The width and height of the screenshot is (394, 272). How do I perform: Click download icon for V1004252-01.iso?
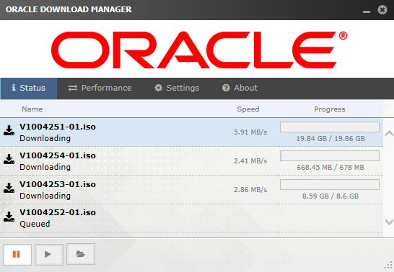(9, 217)
